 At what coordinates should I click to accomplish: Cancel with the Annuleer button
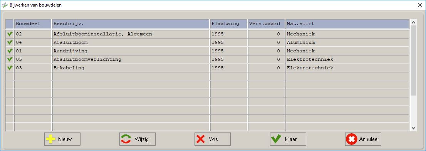[x=363, y=139]
